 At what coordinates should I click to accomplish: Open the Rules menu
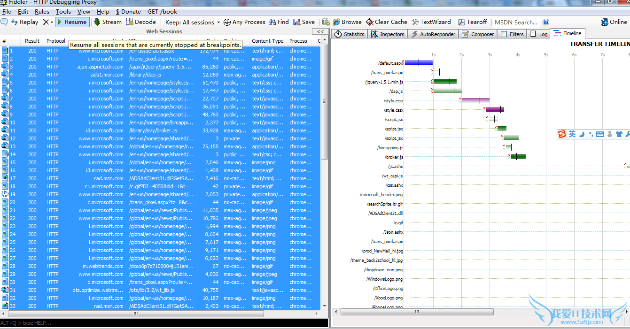pos(42,11)
